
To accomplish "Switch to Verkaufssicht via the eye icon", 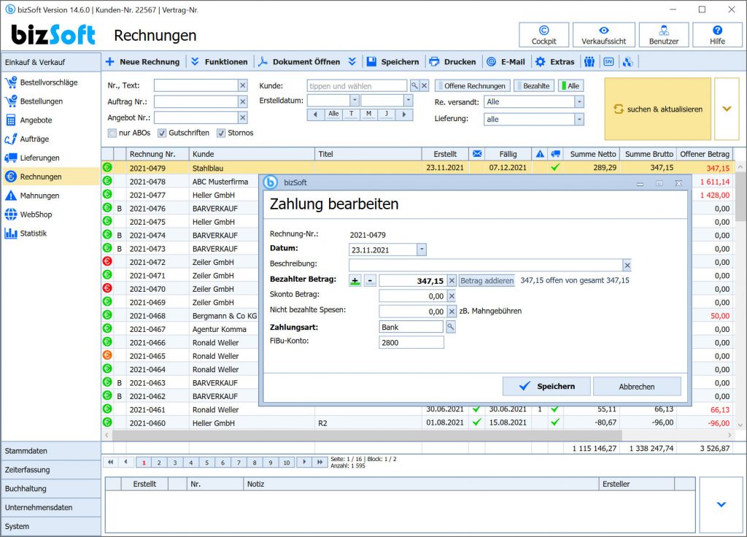I will coord(603,35).
